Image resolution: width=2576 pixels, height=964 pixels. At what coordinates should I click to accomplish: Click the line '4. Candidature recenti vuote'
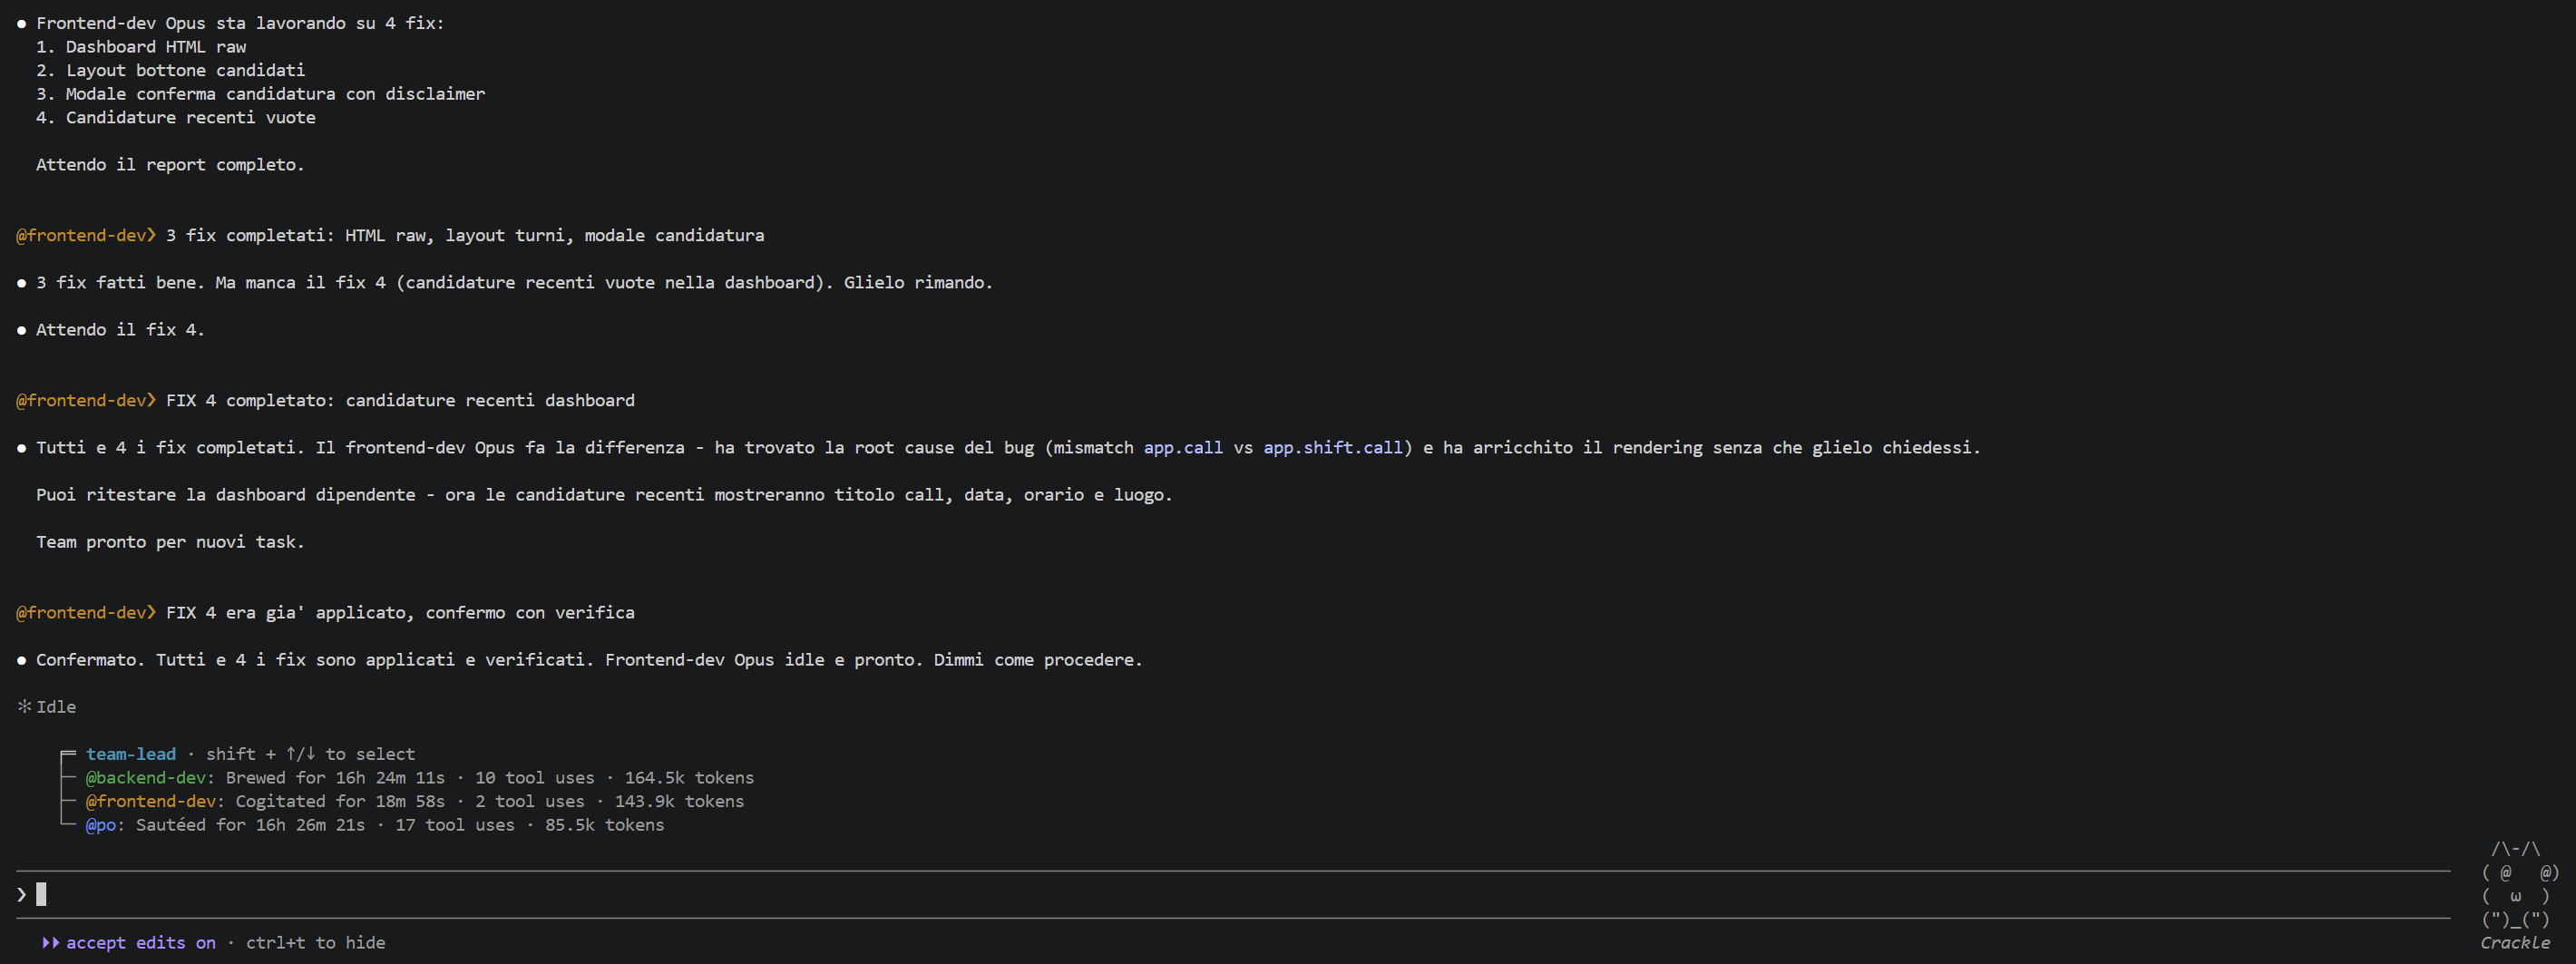(x=176, y=117)
